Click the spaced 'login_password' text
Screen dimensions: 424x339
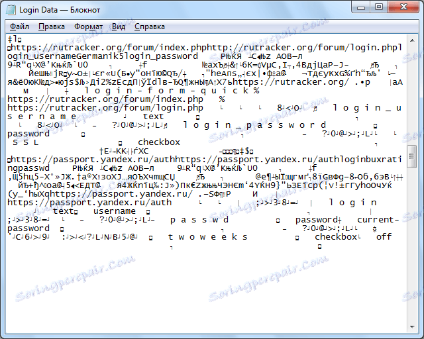[254, 125]
